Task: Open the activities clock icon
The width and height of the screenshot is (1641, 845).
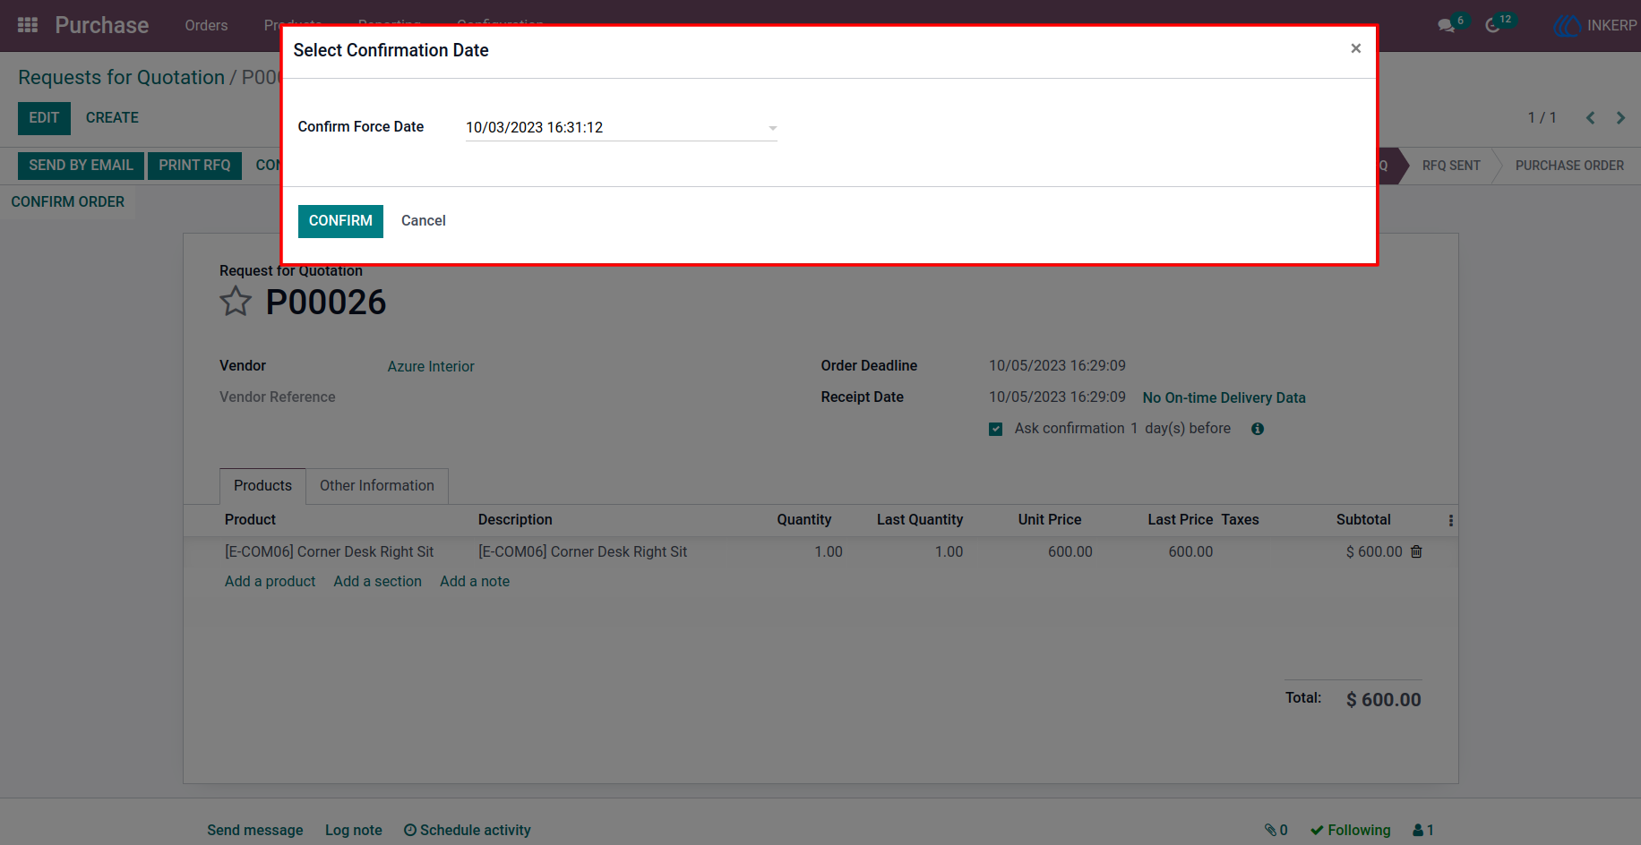Action: click(1492, 25)
